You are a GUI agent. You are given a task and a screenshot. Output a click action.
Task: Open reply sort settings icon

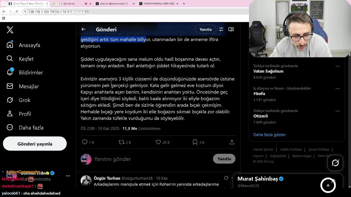point(221,29)
